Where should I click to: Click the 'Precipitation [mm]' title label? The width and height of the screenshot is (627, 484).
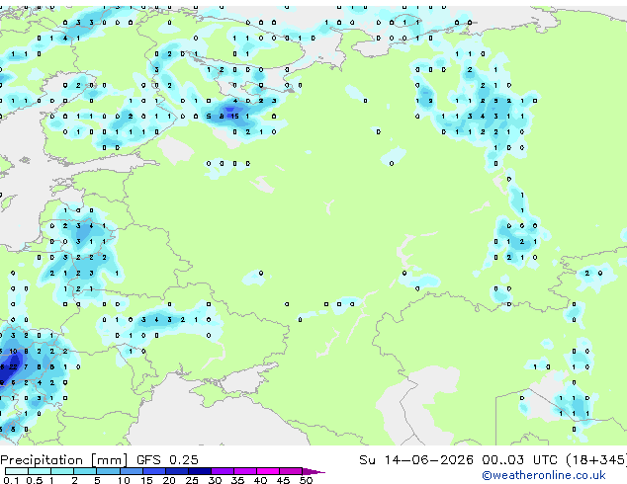(64, 460)
